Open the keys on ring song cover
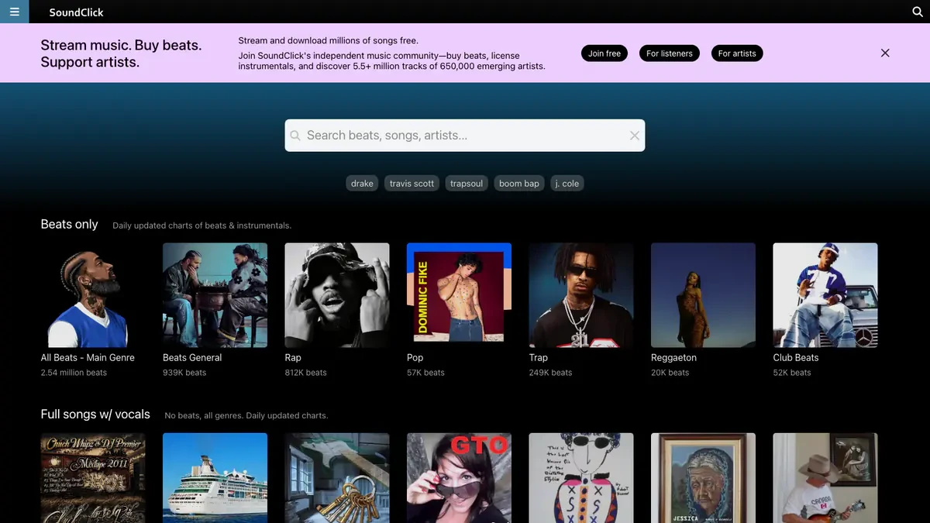 (337, 478)
